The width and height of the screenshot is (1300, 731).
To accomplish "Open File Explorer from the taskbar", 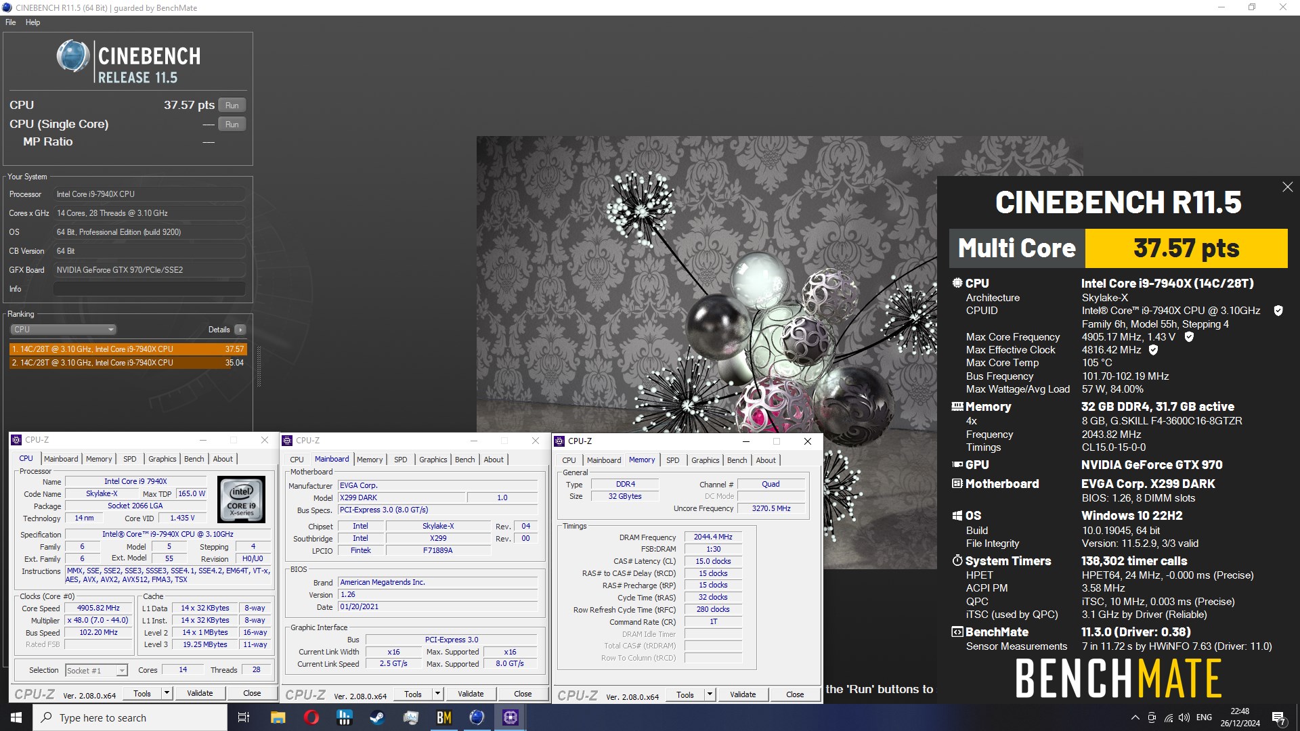I will 278,717.
